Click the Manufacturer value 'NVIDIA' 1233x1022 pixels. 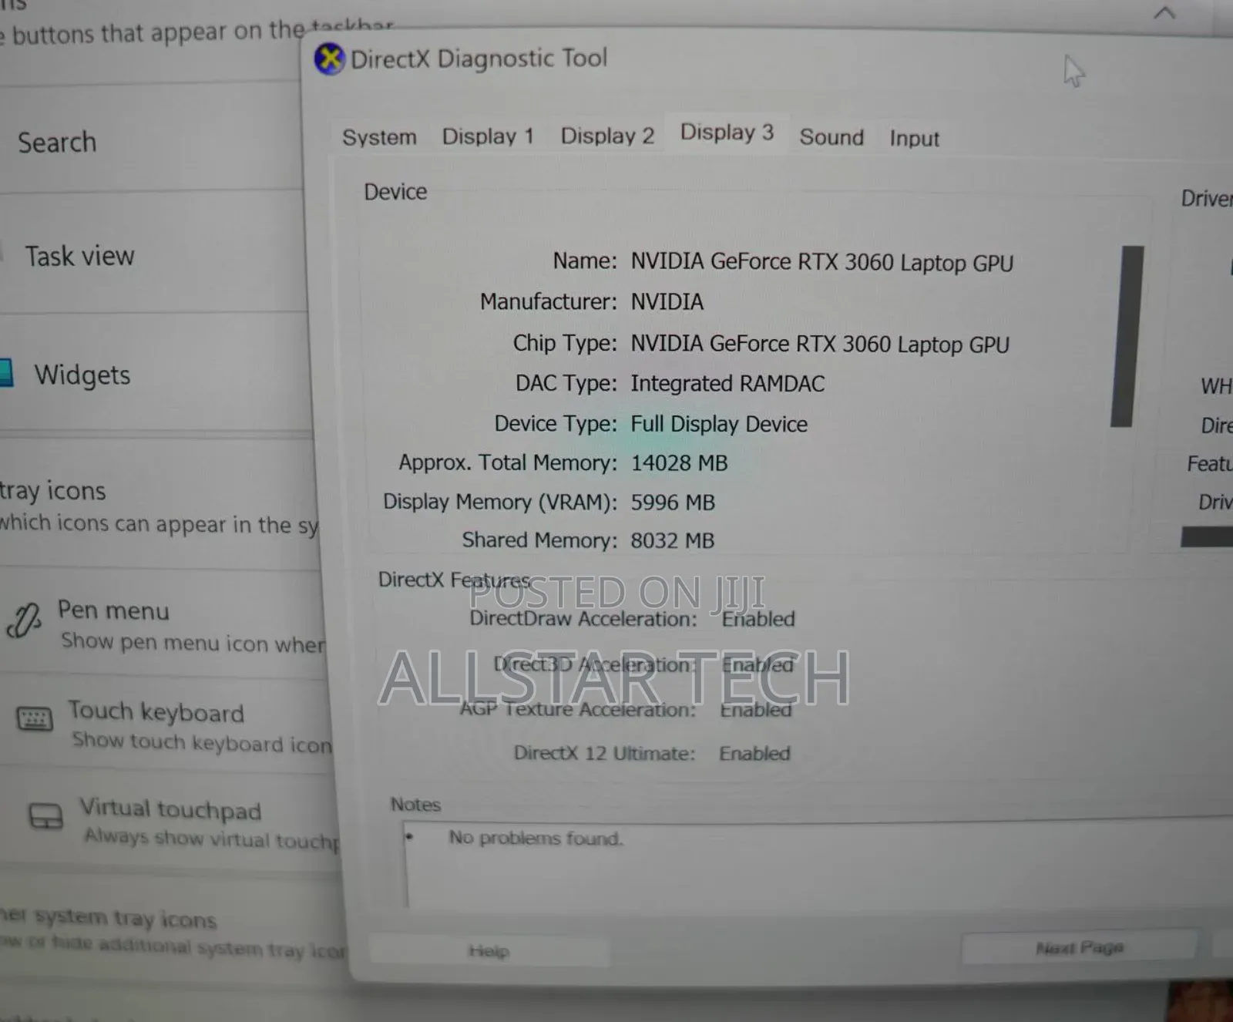(667, 301)
